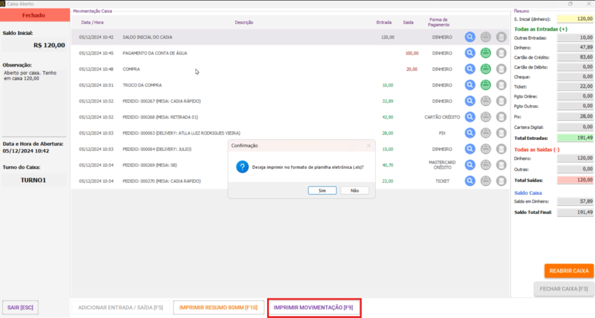595x318 pixels.
Task: Click magnifier icon for PEDIDO 000270 ticket row
Action: coord(470,181)
